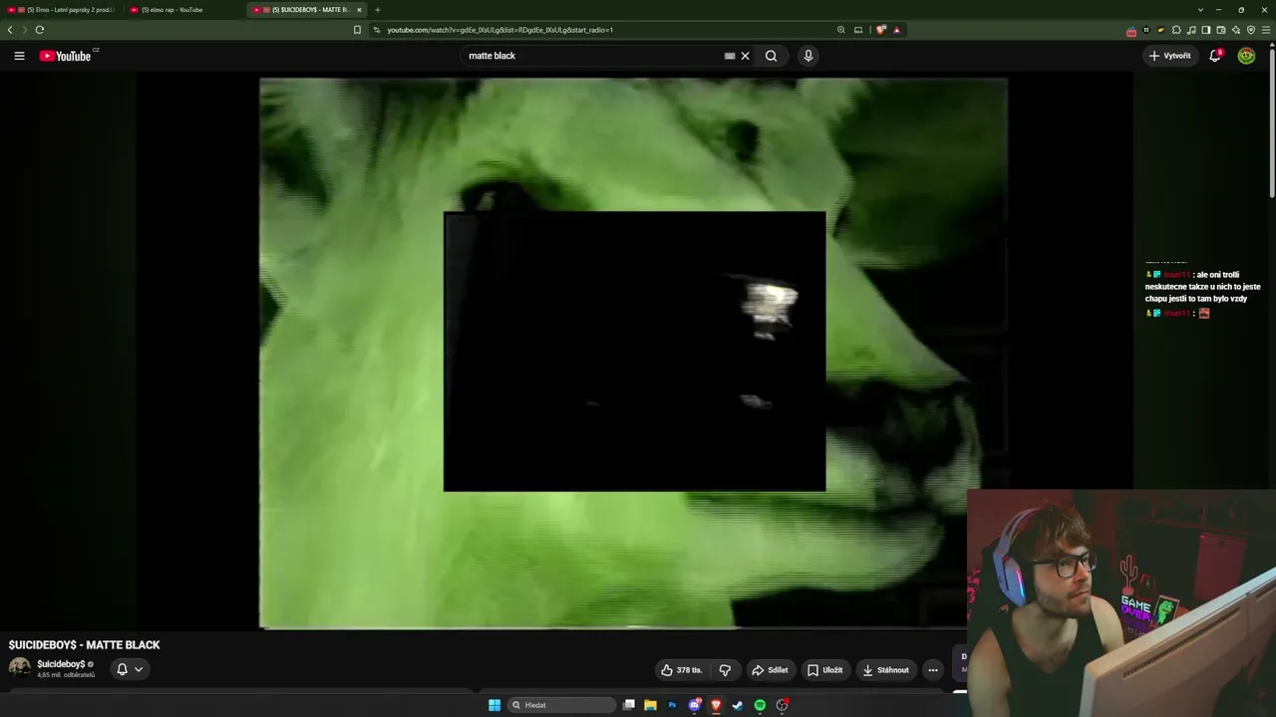Viewport: 1276px width, 717px height.
Task: Toggle the browser sidebar panel
Action: [x=1206, y=30]
